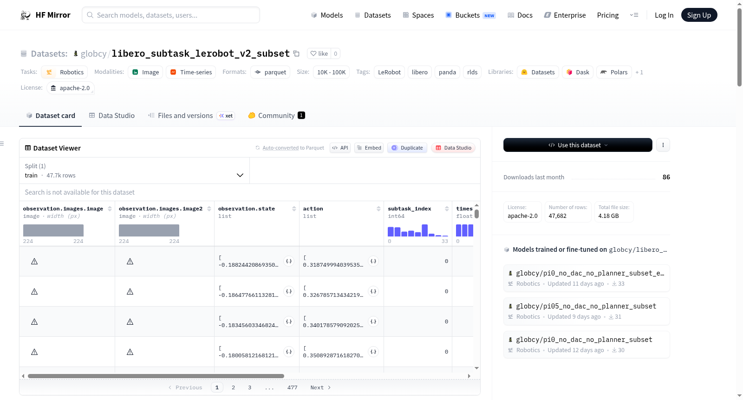Switch to the Data Studio tab
Image resolution: width=743 pixels, height=400 pixels.
pos(112,116)
